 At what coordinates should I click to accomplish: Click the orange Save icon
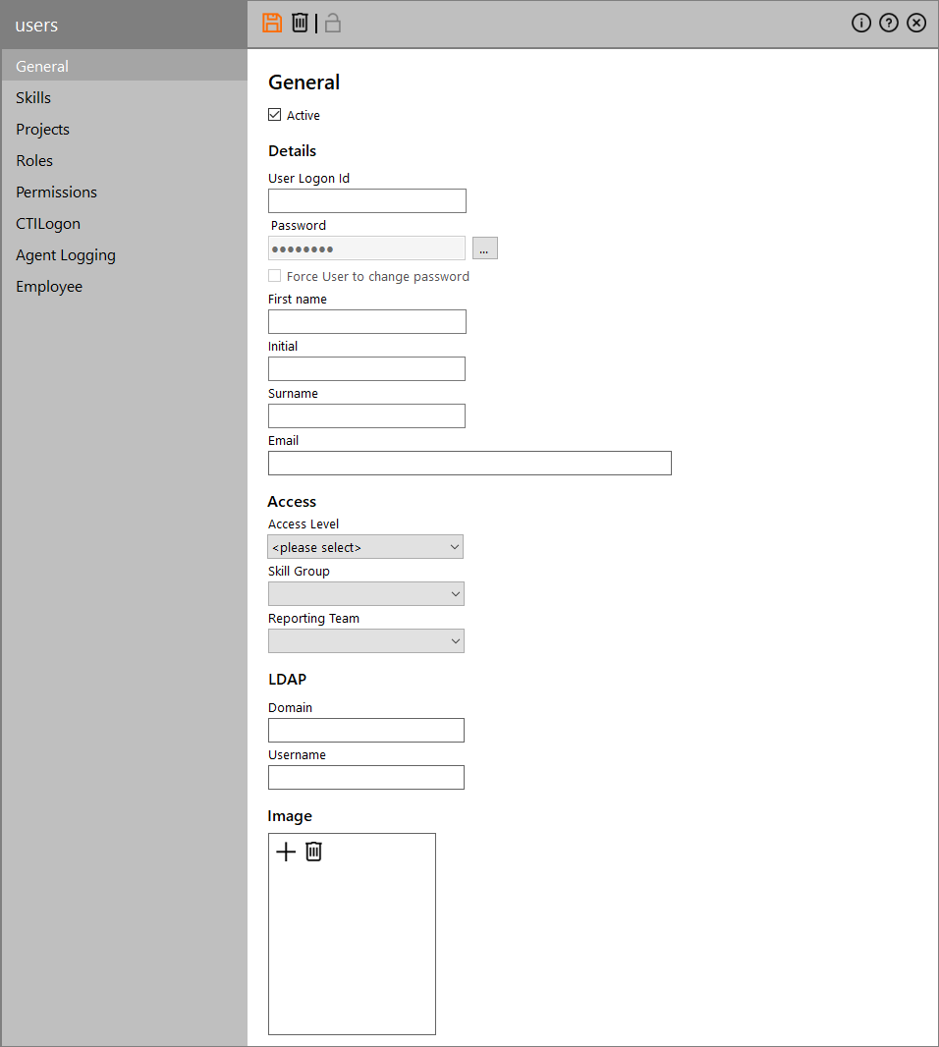coord(272,23)
